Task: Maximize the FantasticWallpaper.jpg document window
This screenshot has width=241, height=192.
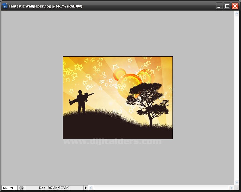Action: click(227, 6)
